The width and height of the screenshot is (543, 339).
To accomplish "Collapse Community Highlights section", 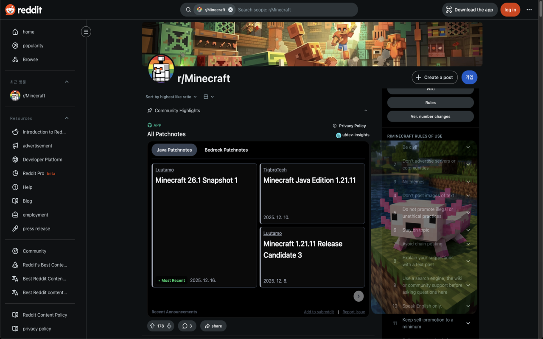I will coord(366,111).
